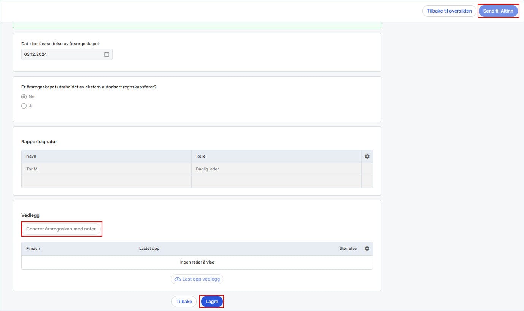
Task: Select the Daglig leder role cell
Action: coord(276,169)
